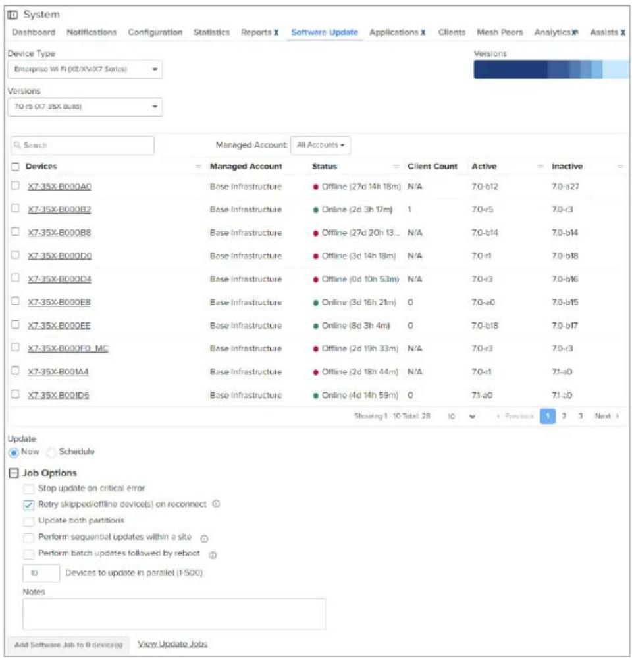Click Add Software Job to 0 device(s)

[x=68, y=645]
